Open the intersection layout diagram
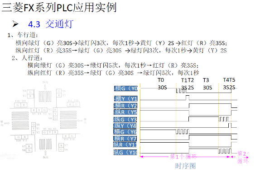This screenshot has height=172, width=255. [x=43, y=120]
